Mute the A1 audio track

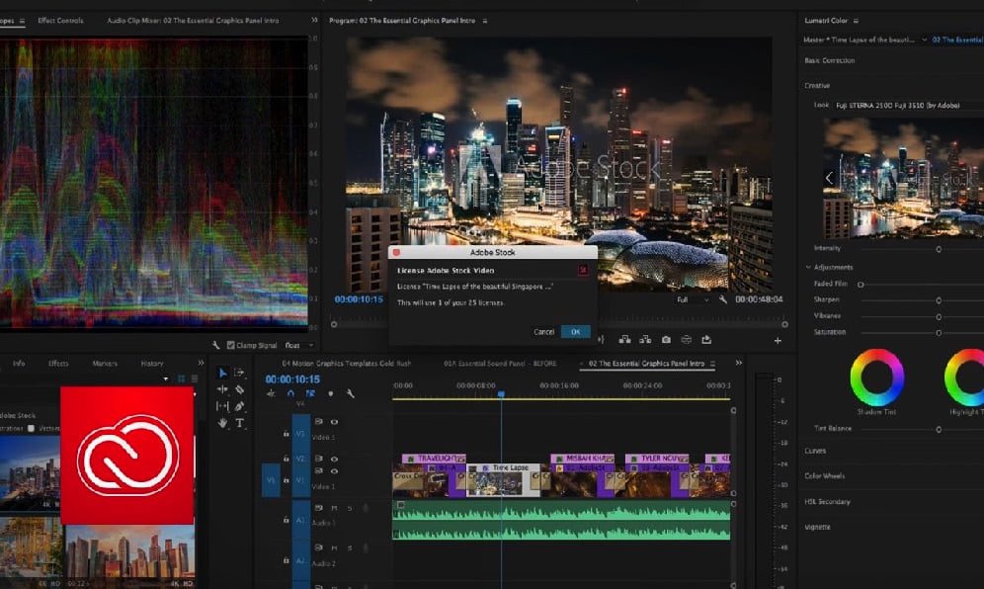[x=334, y=508]
